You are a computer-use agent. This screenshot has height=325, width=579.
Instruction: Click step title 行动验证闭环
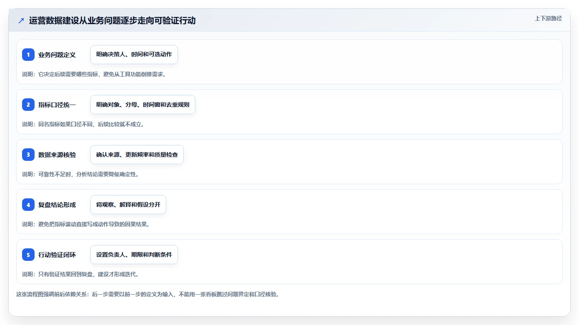point(57,255)
